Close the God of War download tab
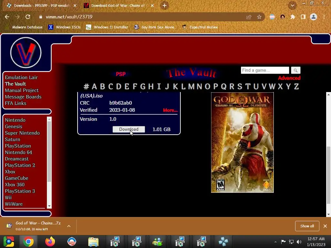 152,5
